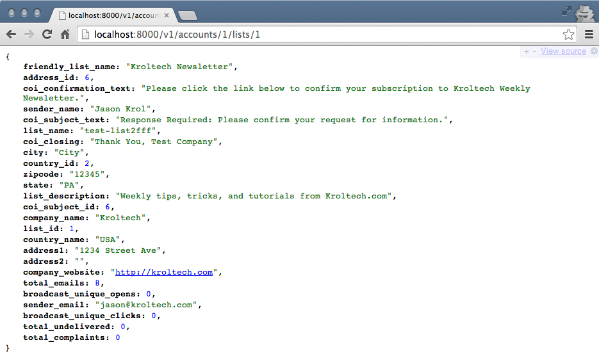Click the list_description key
This screenshot has width=599, height=363.
[64, 196]
